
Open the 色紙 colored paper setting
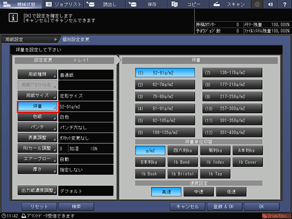37,117
